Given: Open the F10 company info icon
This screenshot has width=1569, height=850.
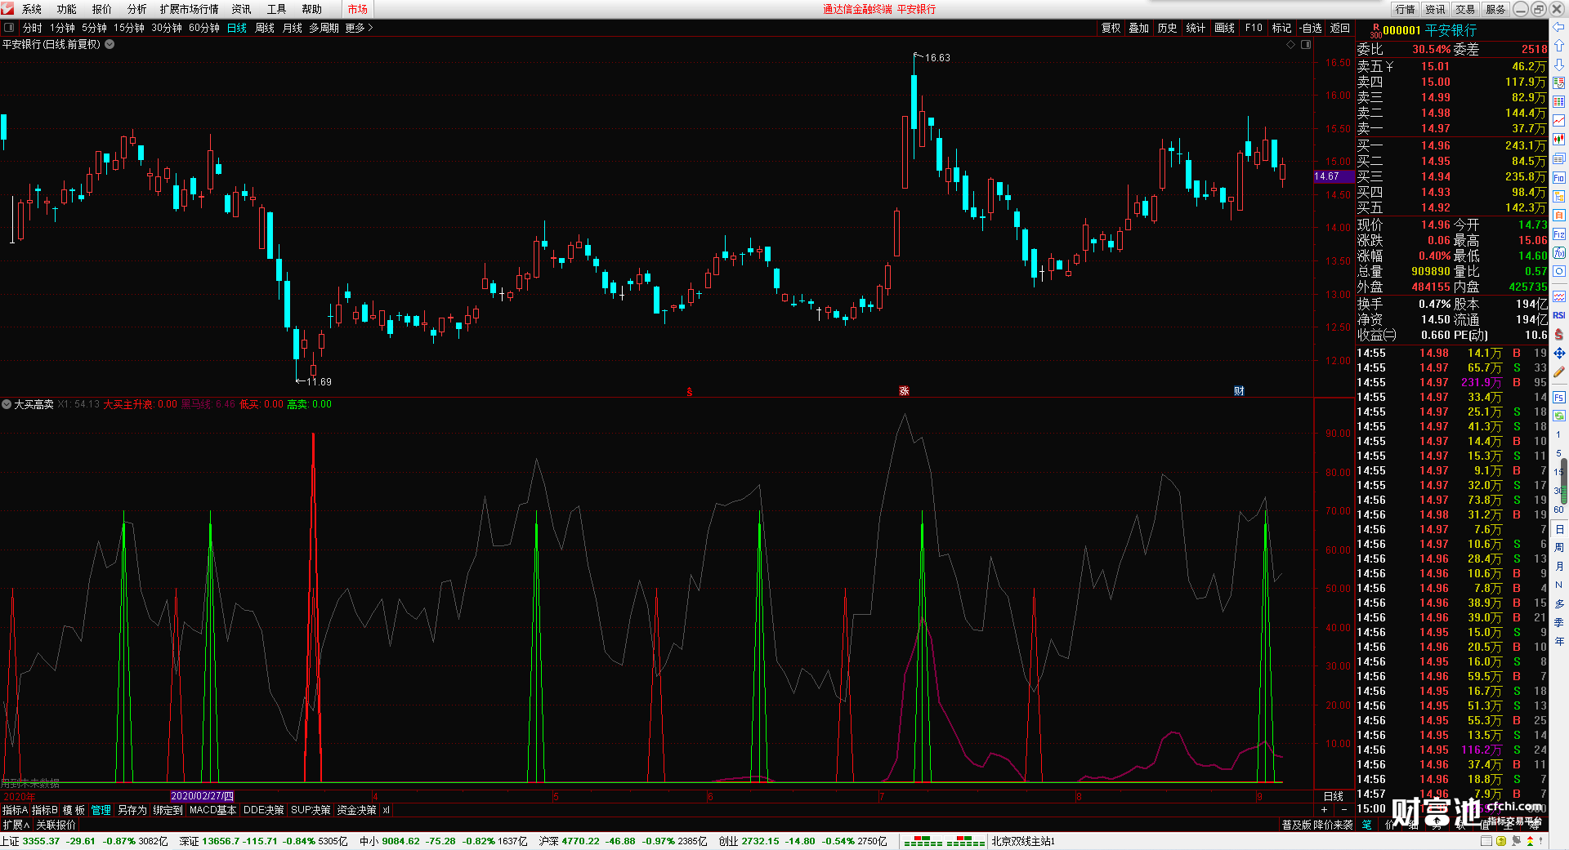Looking at the screenshot, I should pyautogui.click(x=1558, y=177).
